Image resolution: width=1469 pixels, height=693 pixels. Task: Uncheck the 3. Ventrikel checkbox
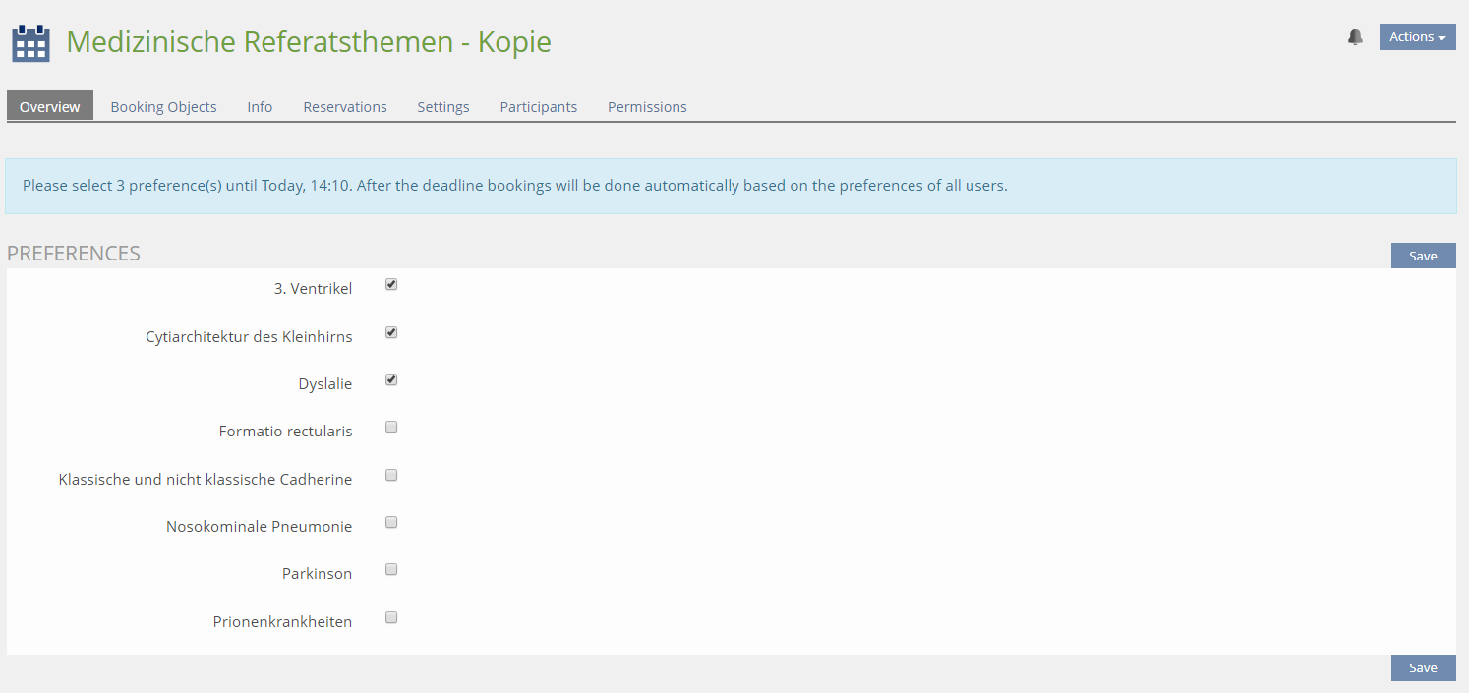(391, 285)
